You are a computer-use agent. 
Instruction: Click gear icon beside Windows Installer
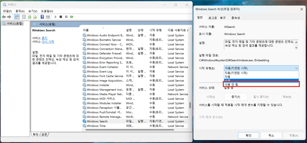84,85
